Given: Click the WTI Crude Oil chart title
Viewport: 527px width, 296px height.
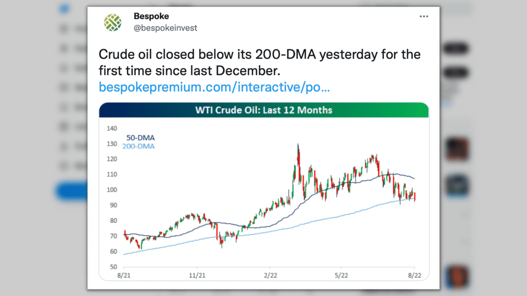Looking at the screenshot, I should (x=263, y=110).
